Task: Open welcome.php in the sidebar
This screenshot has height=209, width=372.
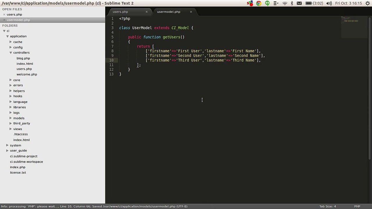Action: click(27, 74)
